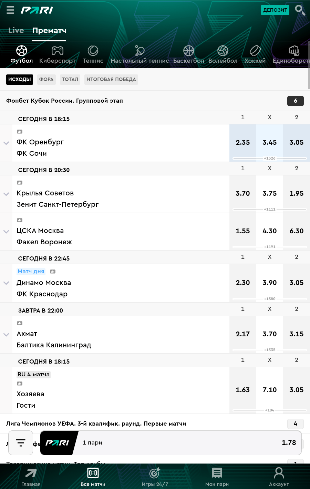Select the Теннис ball icon
The width and height of the screenshot is (310, 489).
point(93,51)
